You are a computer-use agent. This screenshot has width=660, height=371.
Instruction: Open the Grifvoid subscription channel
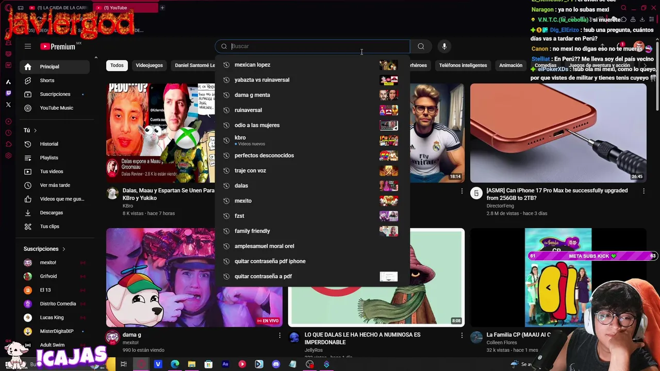click(x=56, y=276)
